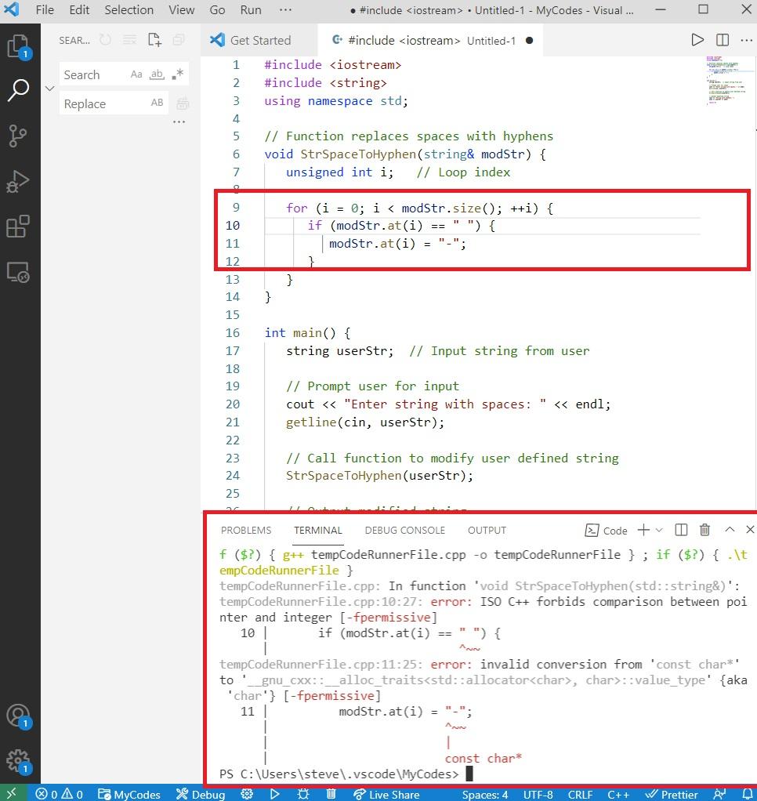
Task: Click Debug in the status bar
Action: [x=201, y=795]
